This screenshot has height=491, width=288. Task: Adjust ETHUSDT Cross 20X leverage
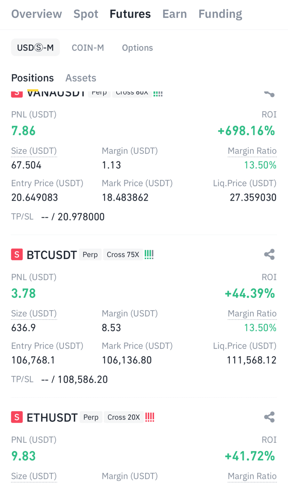point(123,417)
